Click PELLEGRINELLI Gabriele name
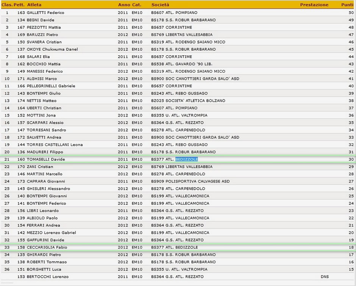356x286 pixels. point(51,86)
